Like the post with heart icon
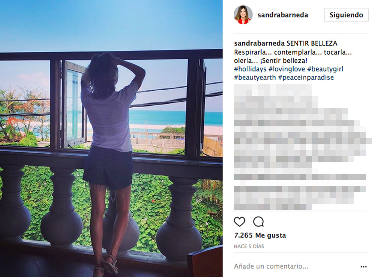Screen dimensions: 375x277 (x=239, y=222)
